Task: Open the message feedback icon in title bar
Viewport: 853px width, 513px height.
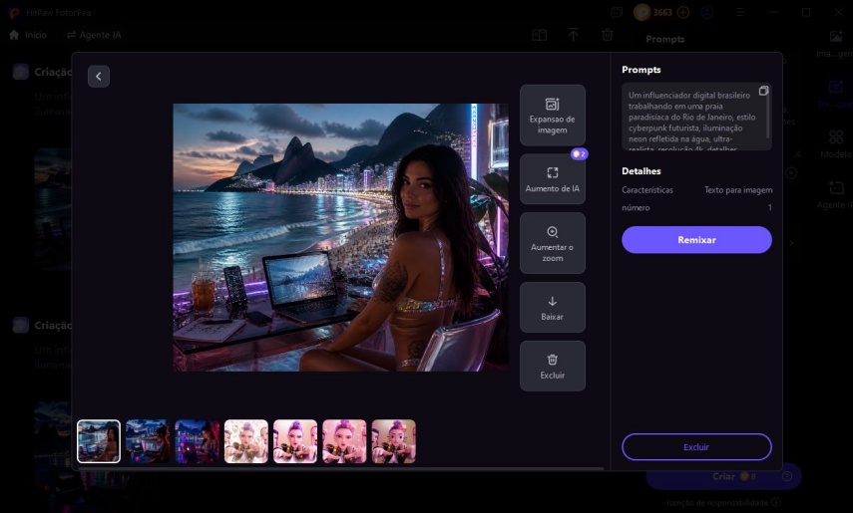Action: click(617, 13)
